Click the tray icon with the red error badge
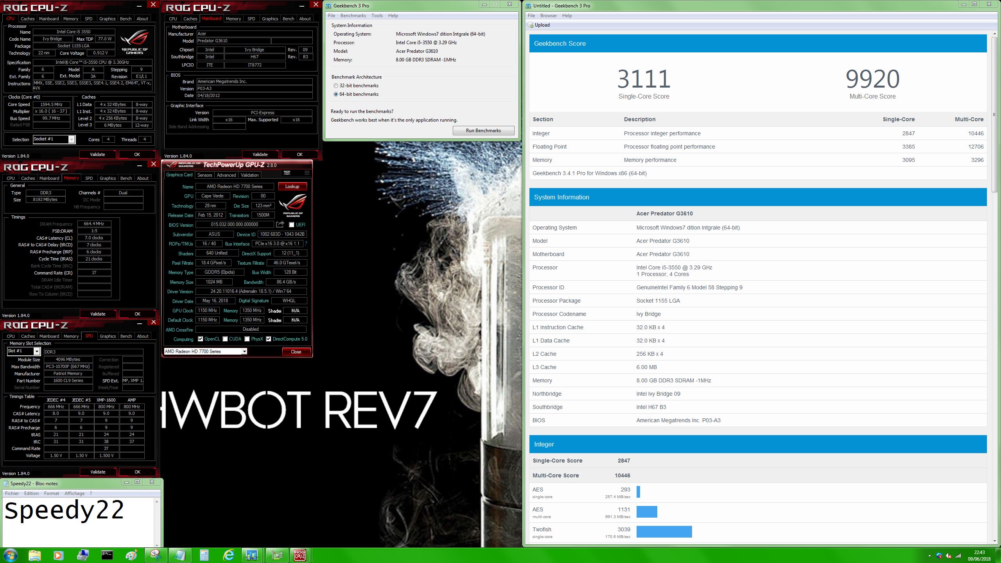Viewport: 1001px width, 563px height. point(939,556)
